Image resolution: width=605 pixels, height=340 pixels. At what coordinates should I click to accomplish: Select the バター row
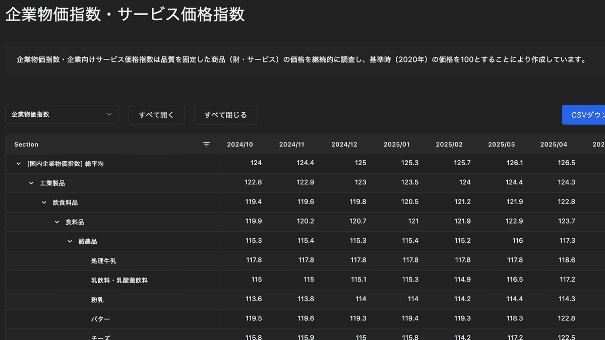(100, 319)
